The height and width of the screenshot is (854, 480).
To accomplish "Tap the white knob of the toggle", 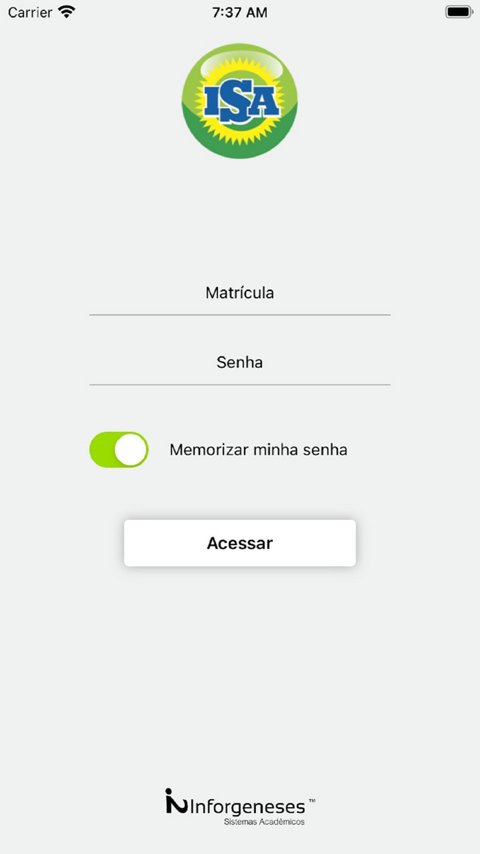I will (x=129, y=450).
